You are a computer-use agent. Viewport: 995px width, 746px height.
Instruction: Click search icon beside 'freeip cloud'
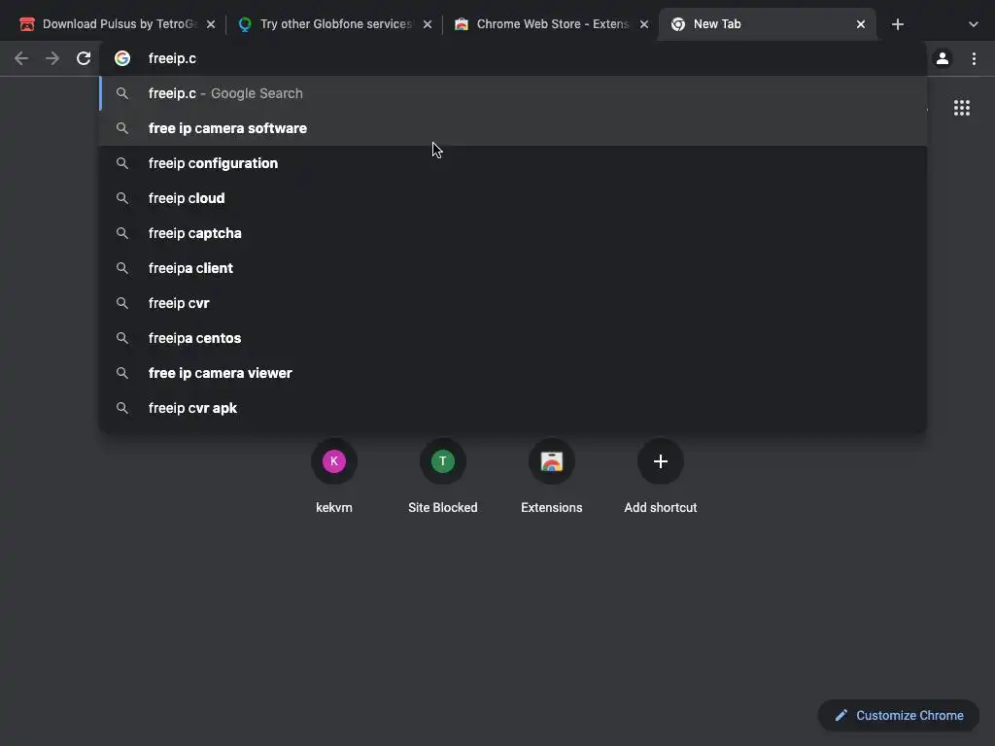click(122, 198)
